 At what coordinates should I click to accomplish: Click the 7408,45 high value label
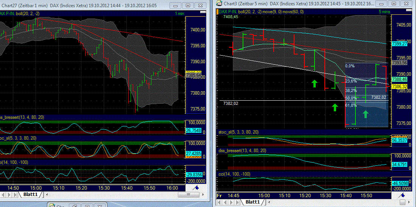pos(230,17)
